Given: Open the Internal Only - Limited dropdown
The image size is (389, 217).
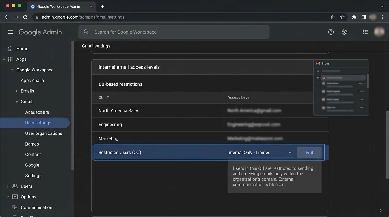Looking at the screenshot, I should (x=290, y=152).
